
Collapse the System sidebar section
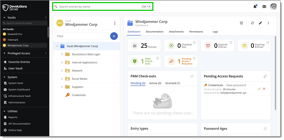[x=5, y=77]
